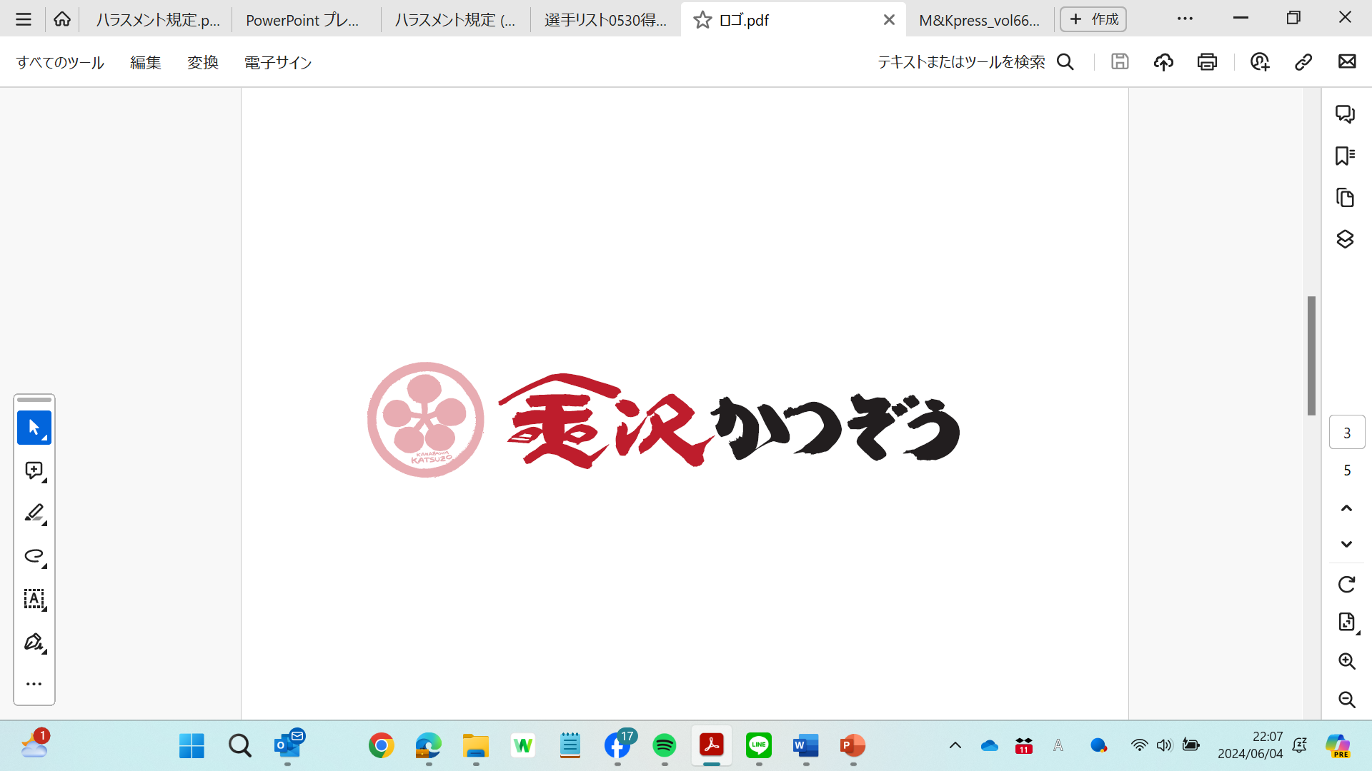Switch to the 選手リスト0530得... tab
The image size is (1372, 771).
point(605,20)
